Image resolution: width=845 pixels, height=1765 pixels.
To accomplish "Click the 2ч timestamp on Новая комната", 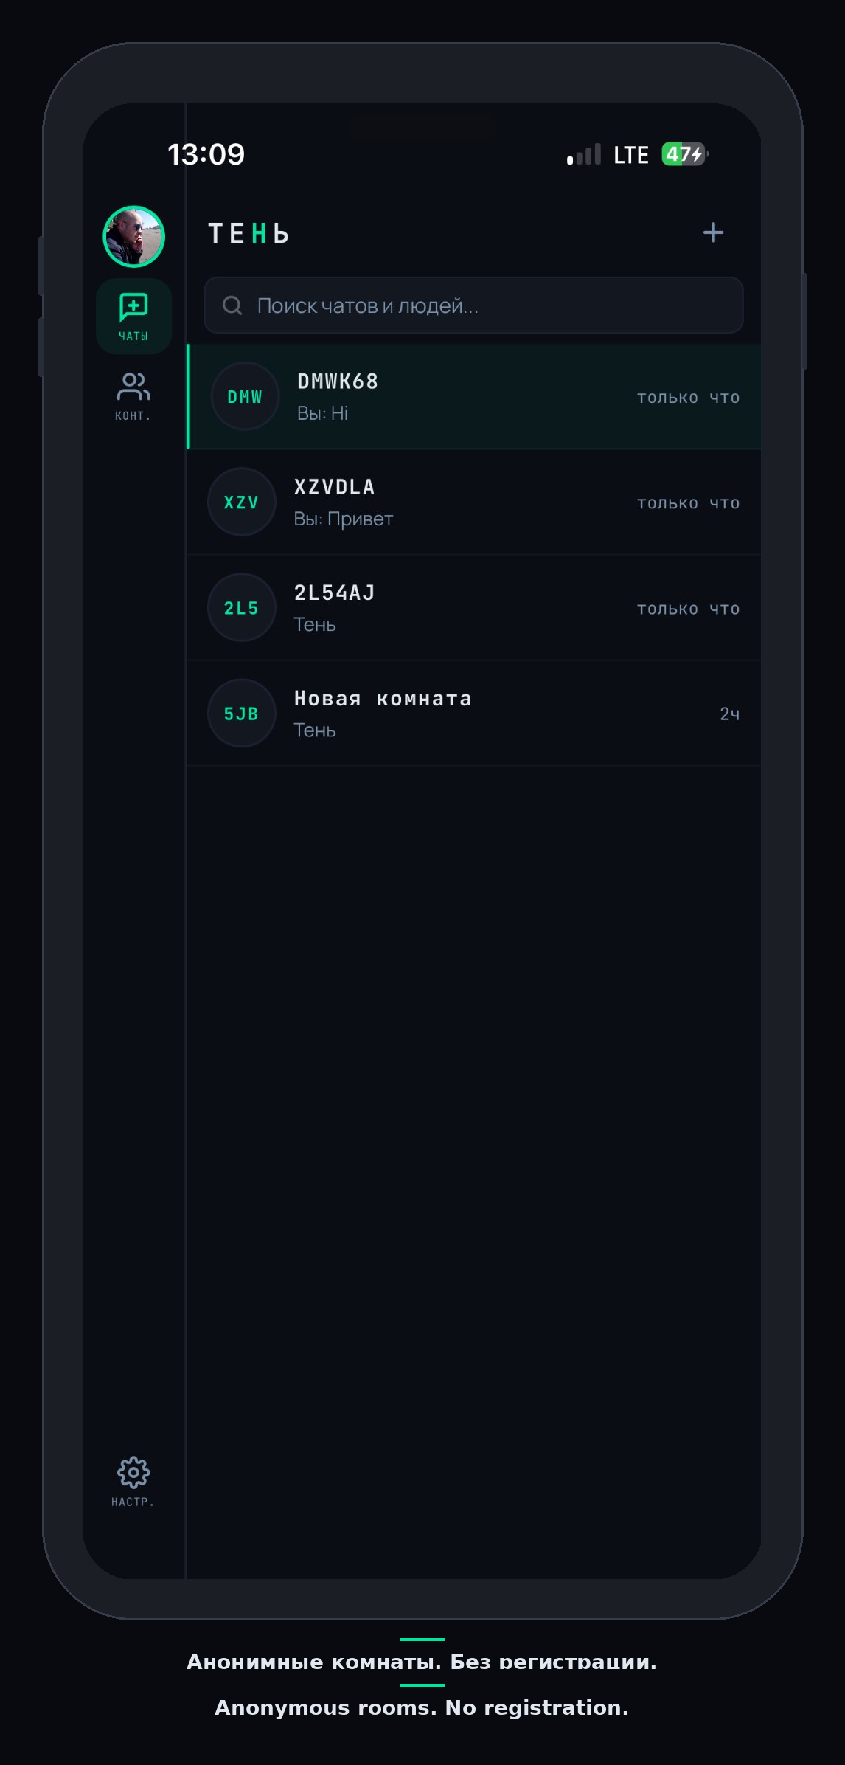I will coord(729,714).
